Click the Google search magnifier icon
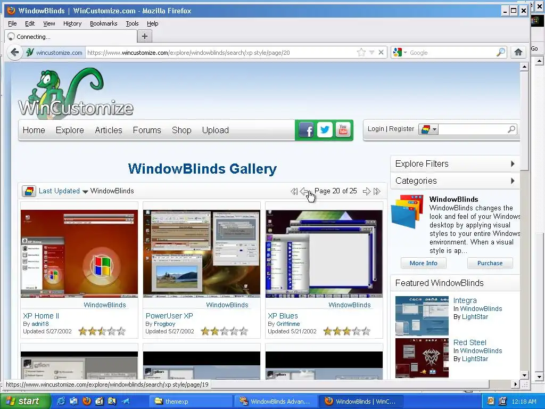This screenshot has height=409, width=545. pyautogui.click(x=500, y=53)
